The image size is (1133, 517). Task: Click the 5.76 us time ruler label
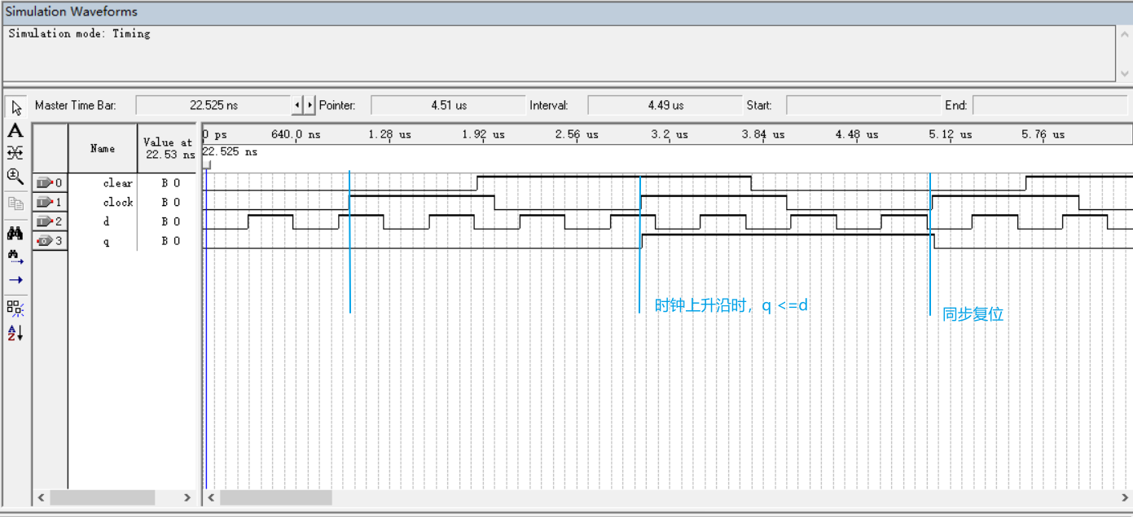click(1043, 134)
